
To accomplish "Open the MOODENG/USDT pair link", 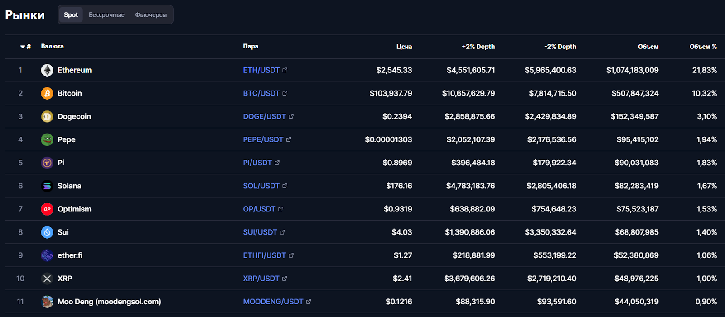I will click(x=273, y=302).
